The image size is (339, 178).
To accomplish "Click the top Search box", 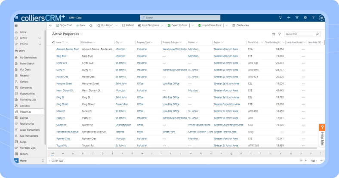I will point(180,18).
